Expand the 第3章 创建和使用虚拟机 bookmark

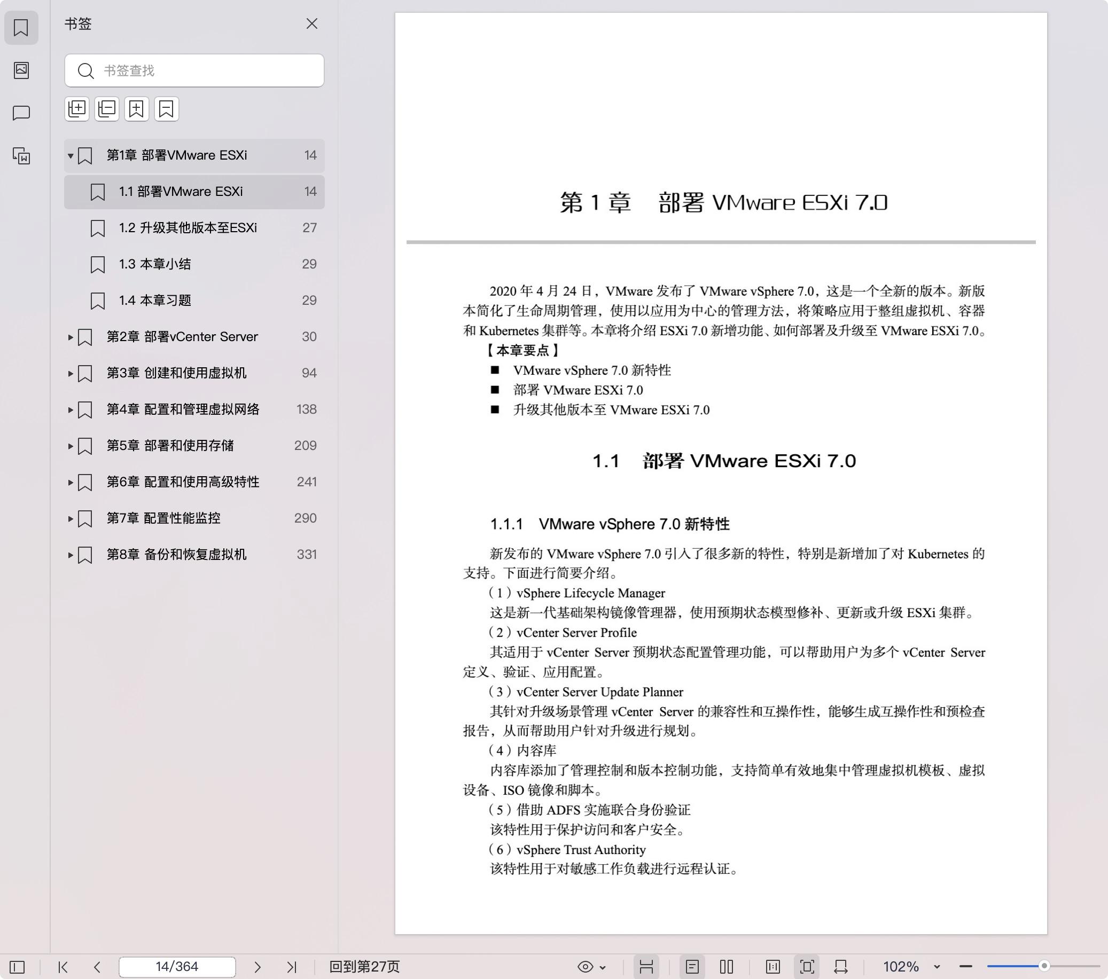click(x=71, y=373)
